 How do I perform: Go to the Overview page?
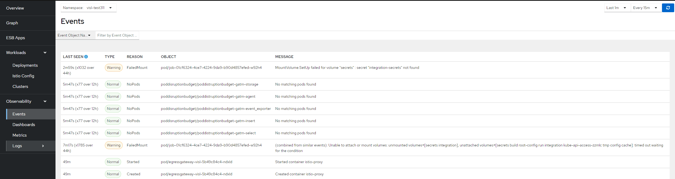coord(15,8)
